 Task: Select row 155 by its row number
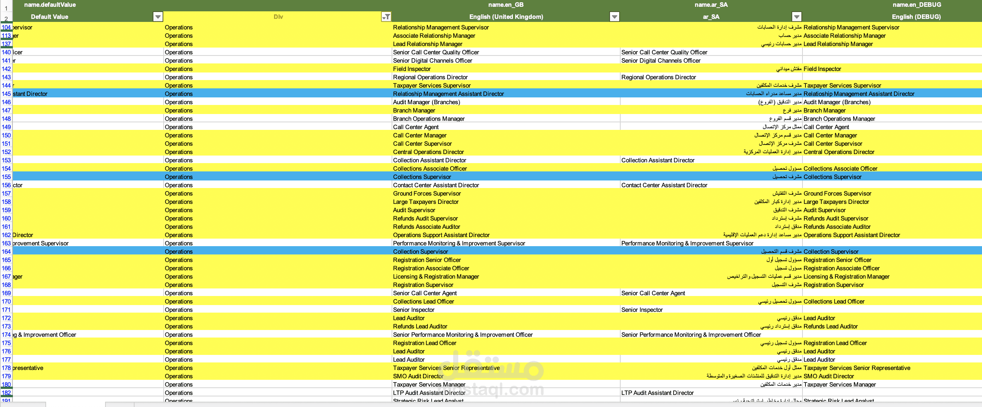(6, 177)
